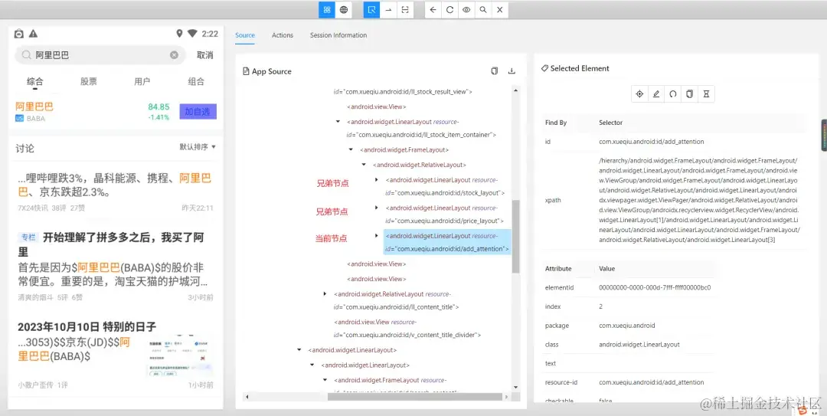Image resolution: width=827 pixels, height=416 pixels.
Task: Download the App Source XML file
Action: click(511, 71)
